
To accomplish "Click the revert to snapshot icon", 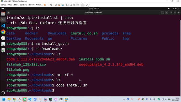I will tap(59, 5).
